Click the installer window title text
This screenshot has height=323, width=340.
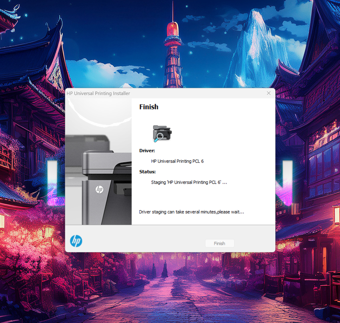[98, 93]
